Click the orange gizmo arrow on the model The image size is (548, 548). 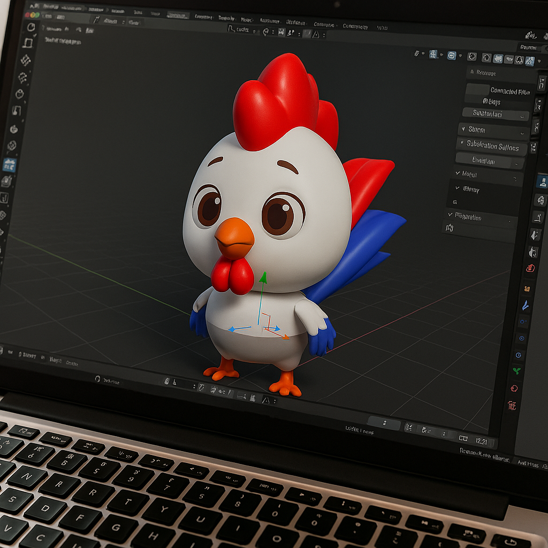point(286,337)
